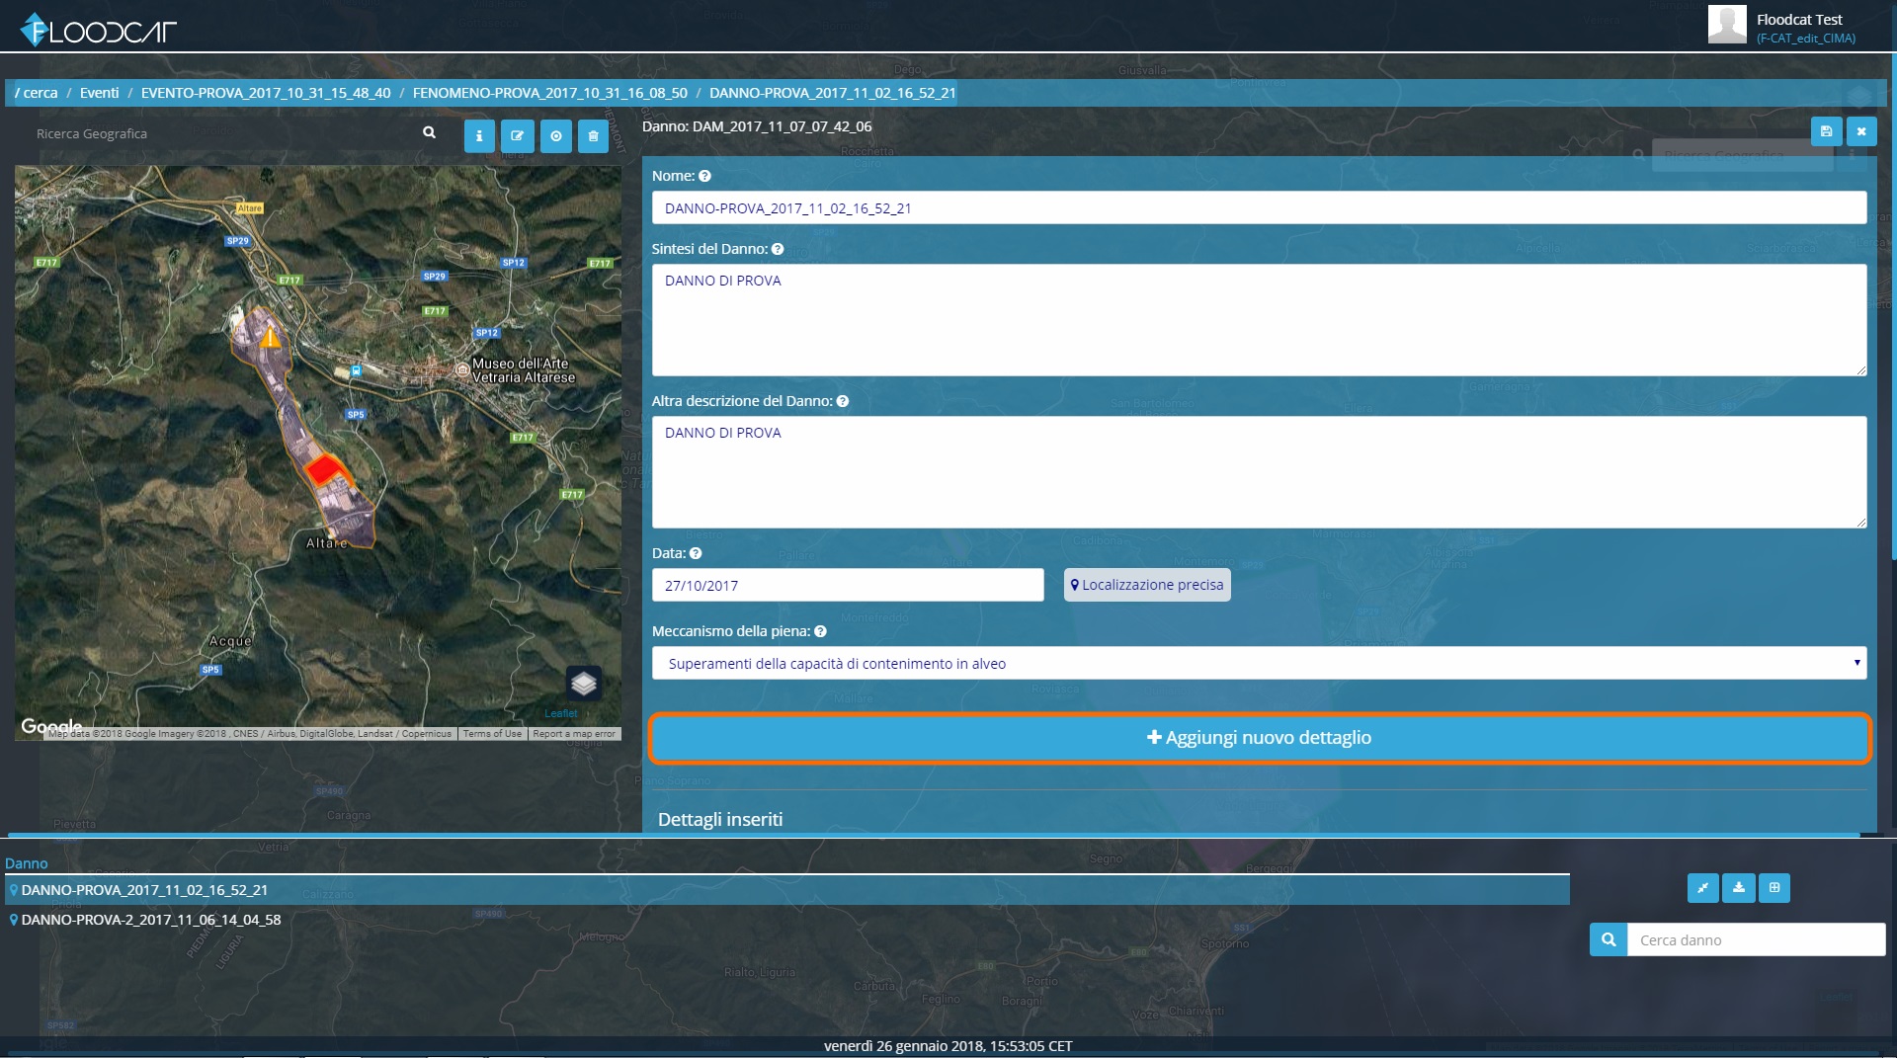This screenshot has width=1897, height=1058.
Task: Open the Meccanismo della piena dropdown
Action: (x=1259, y=663)
